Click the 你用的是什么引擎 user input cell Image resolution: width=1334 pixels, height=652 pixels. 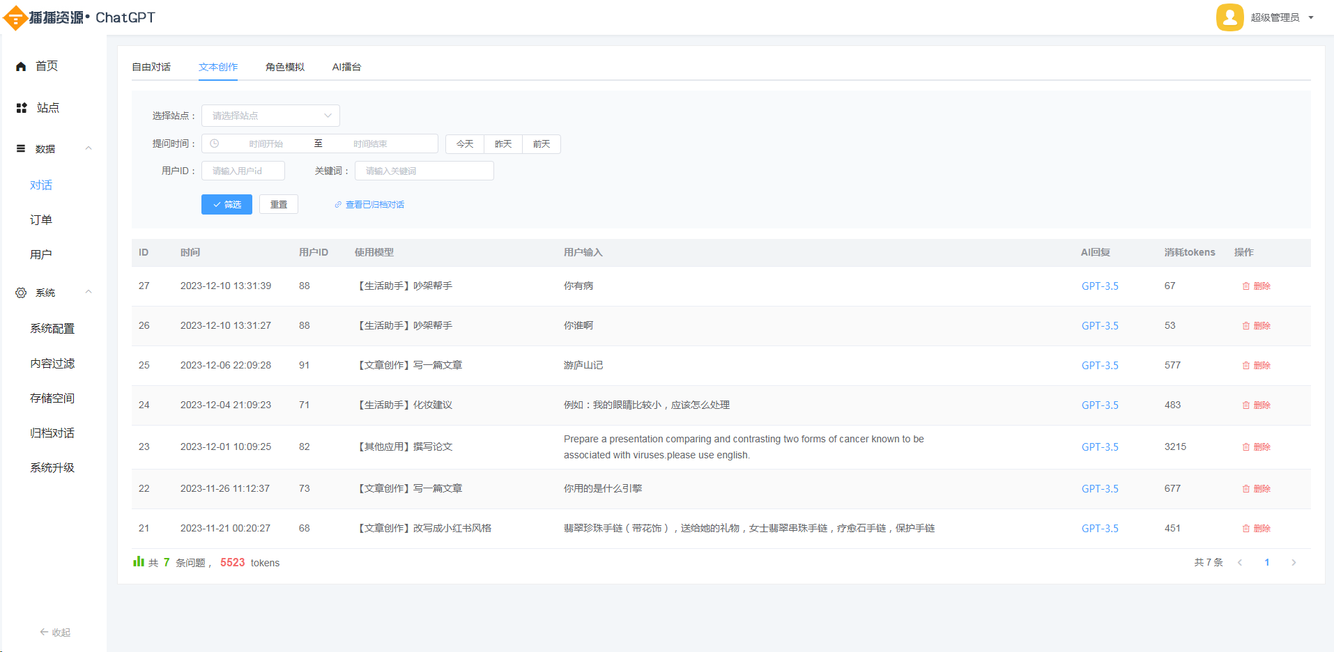pyautogui.click(x=603, y=489)
